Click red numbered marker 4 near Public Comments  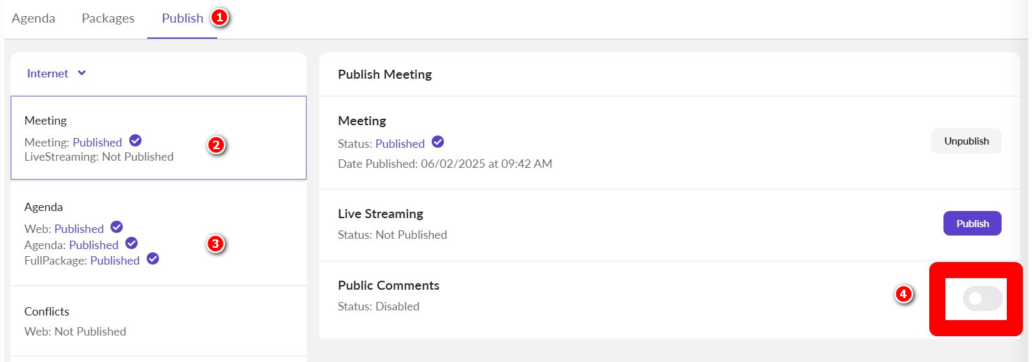click(x=903, y=294)
